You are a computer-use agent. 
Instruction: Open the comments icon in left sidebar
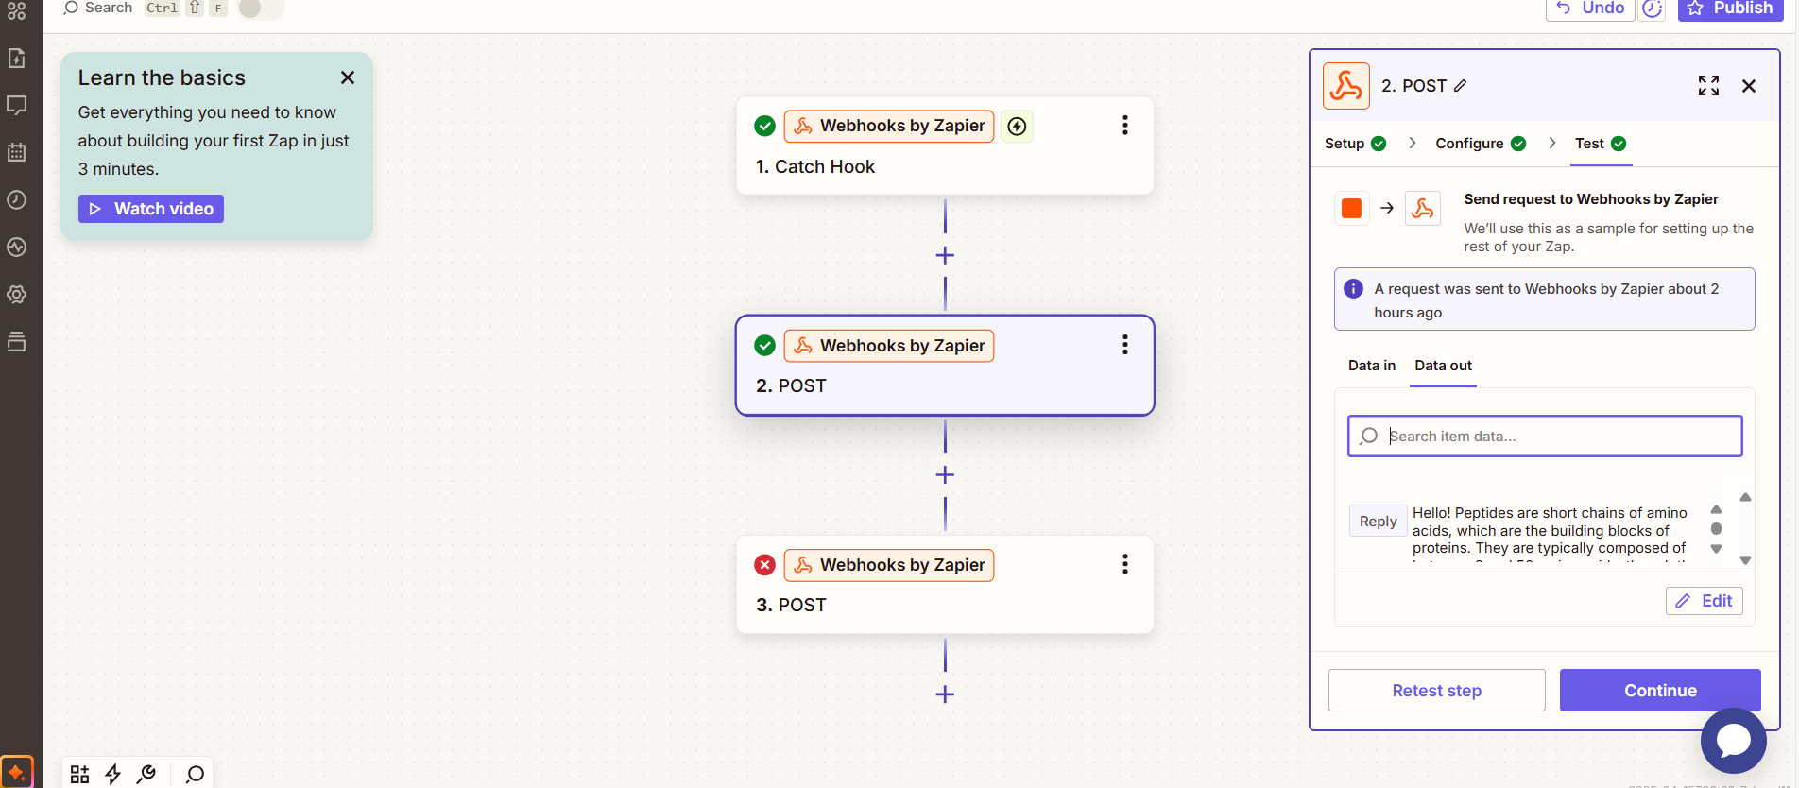(17, 105)
